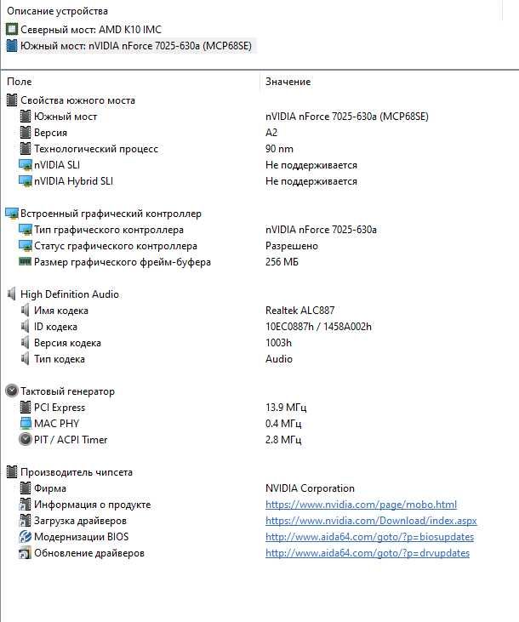Click the 'Значение' column header
Image resolution: width=519 pixels, height=622 pixels.
point(288,82)
